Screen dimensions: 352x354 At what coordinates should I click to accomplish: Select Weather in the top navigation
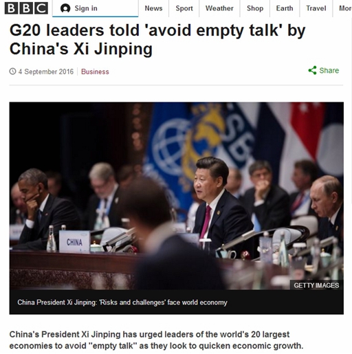pyautogui.click(x=219, y=8)
